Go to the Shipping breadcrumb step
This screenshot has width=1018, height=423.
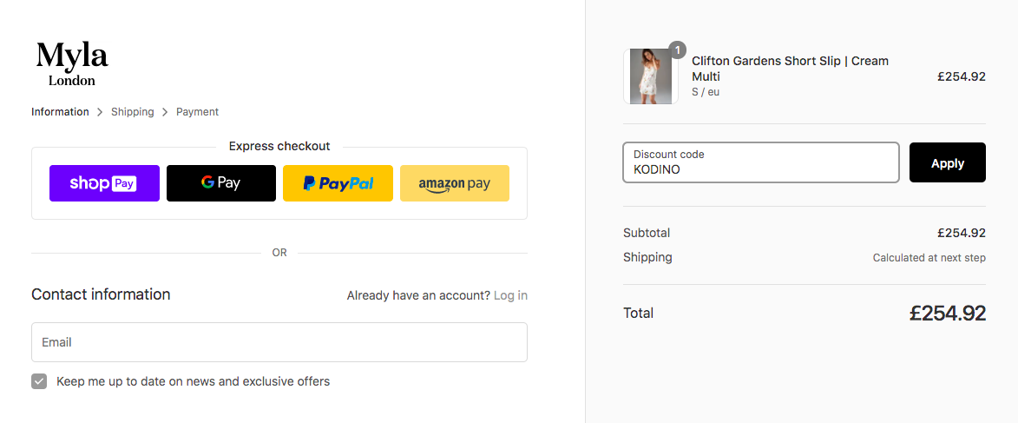[x=133, y=112]
